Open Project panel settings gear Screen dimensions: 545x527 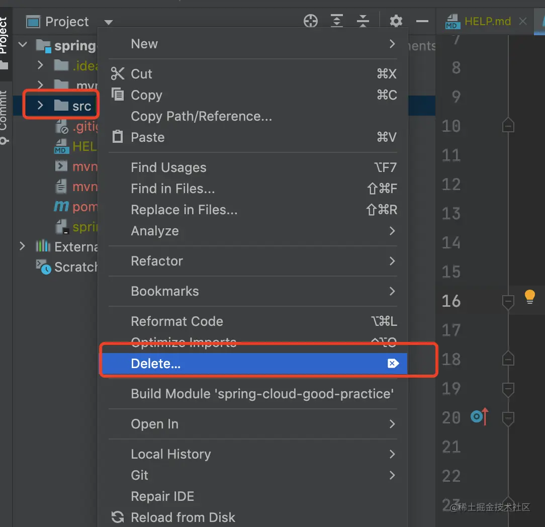396,21
